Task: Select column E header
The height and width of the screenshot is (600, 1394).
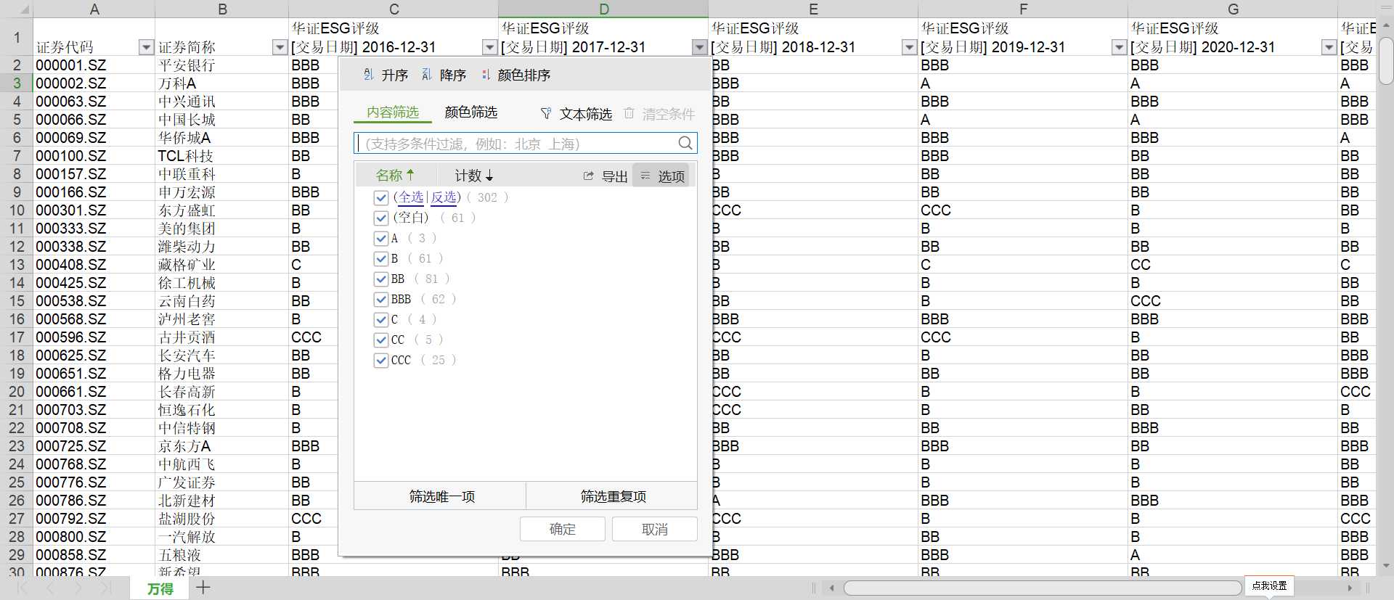Action: coord(813,9)
